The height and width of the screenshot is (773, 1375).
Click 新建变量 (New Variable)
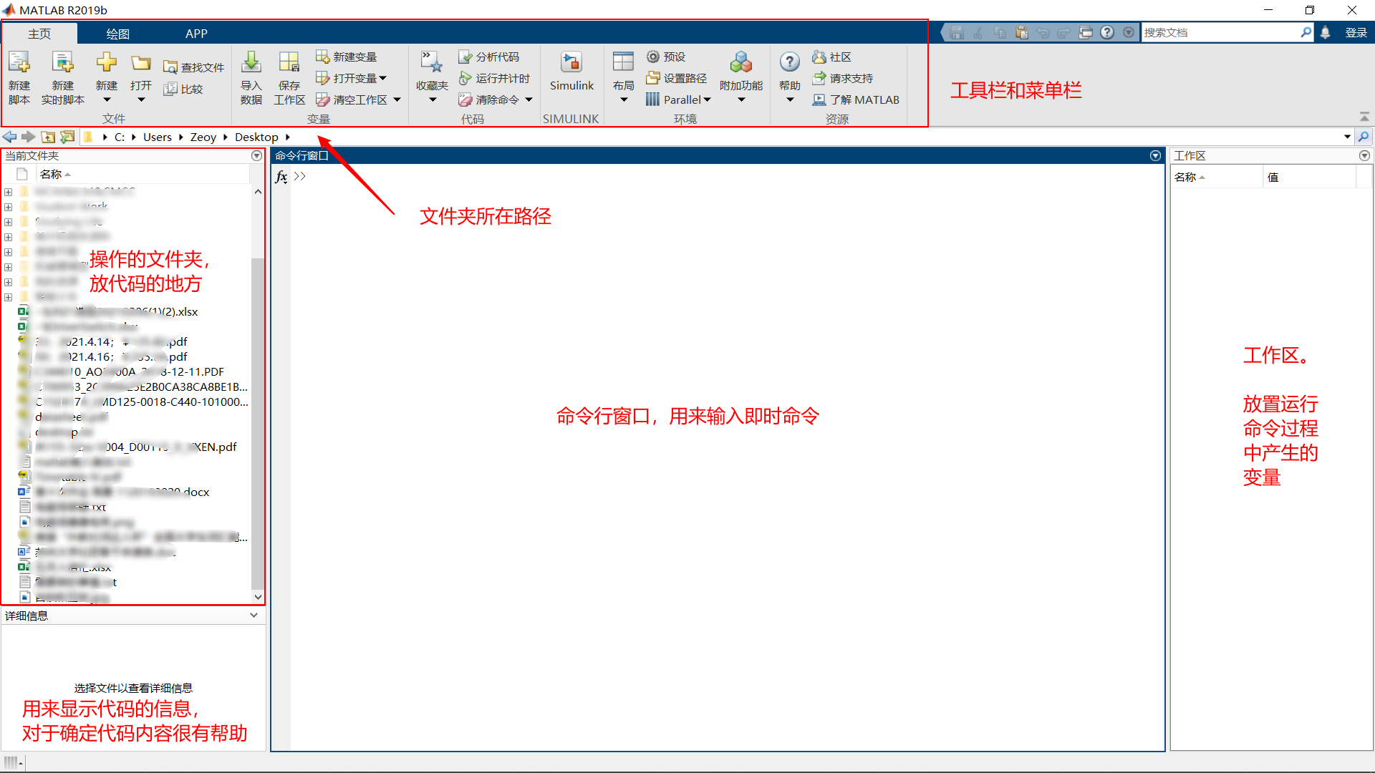pyautogui.click(x=347, y=57)
